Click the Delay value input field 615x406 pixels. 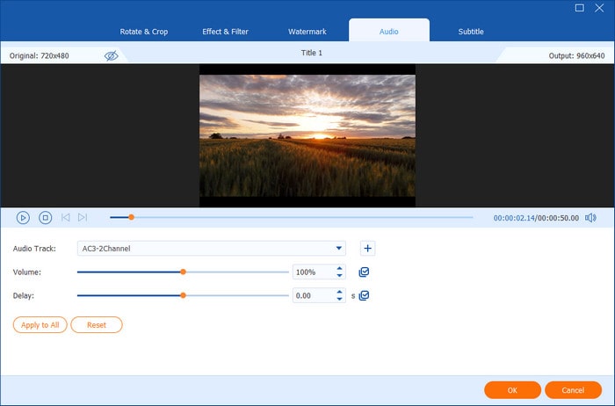click(x=312, y=296)
